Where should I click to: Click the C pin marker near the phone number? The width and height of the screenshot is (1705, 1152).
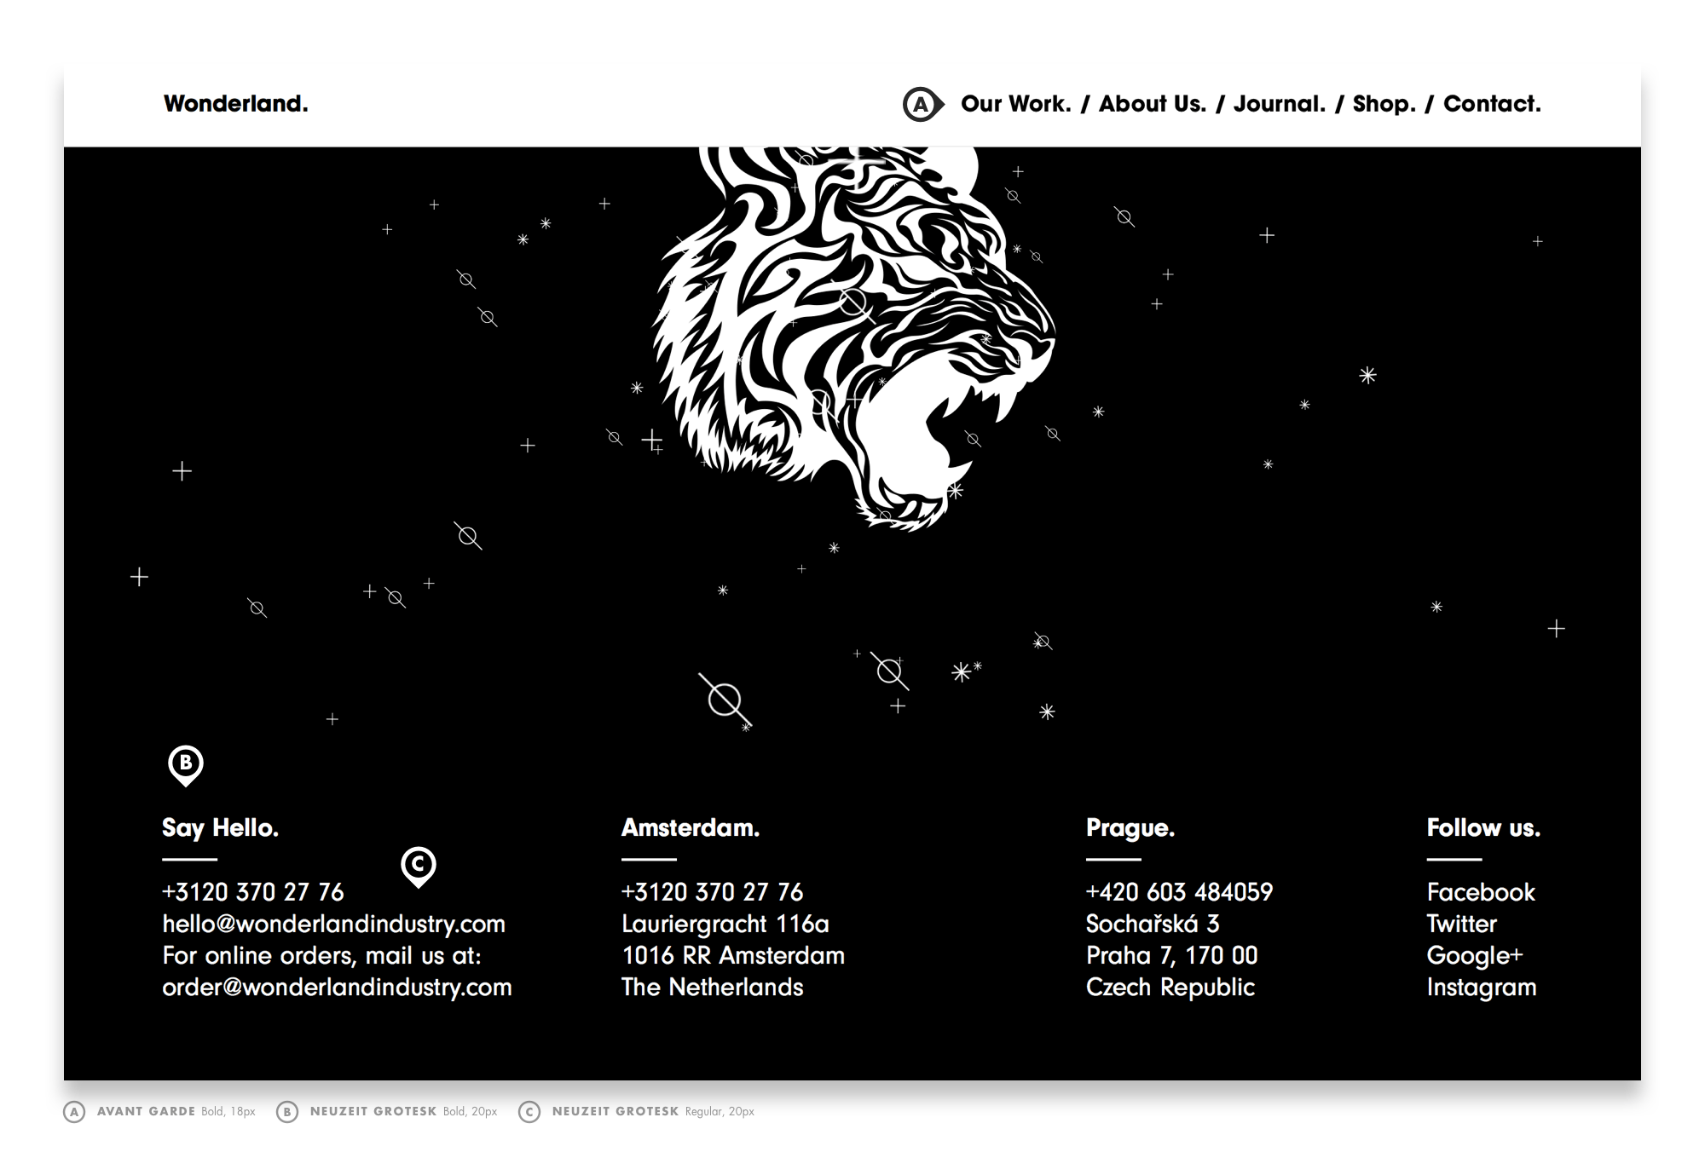coord(418,865)
